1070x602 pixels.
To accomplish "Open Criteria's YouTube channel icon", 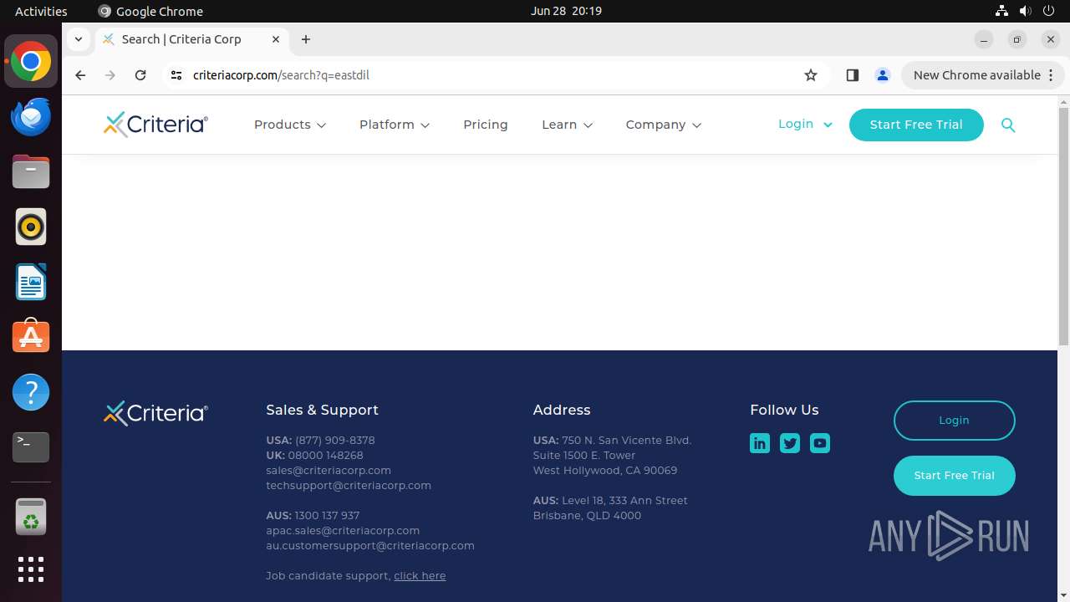I will tap(820, 443).
